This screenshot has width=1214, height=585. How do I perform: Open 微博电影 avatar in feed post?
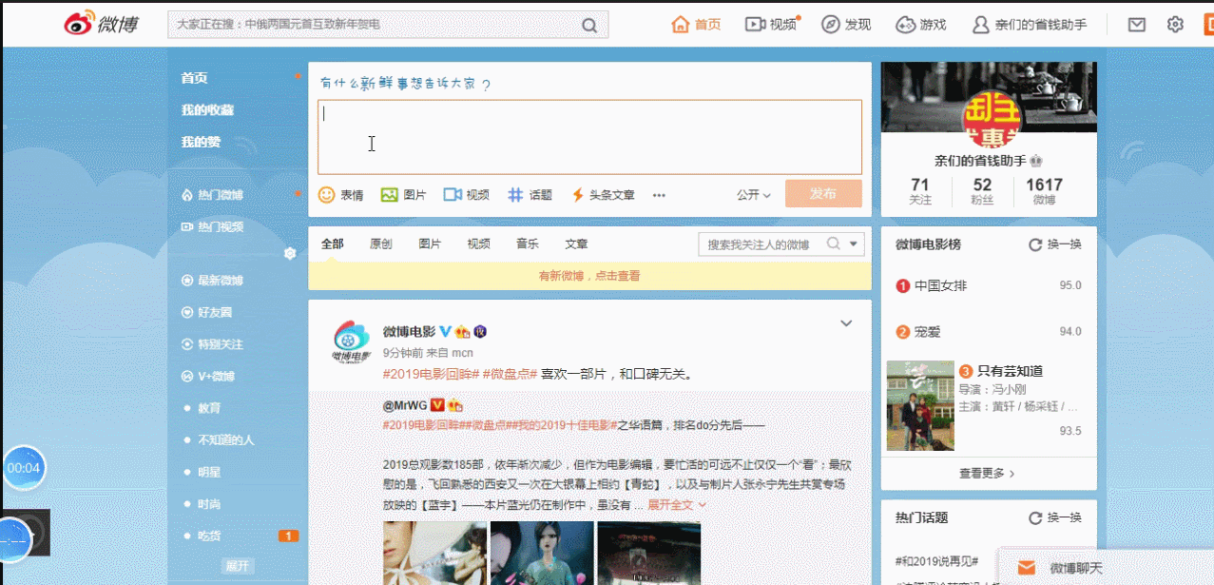[351, 341]
